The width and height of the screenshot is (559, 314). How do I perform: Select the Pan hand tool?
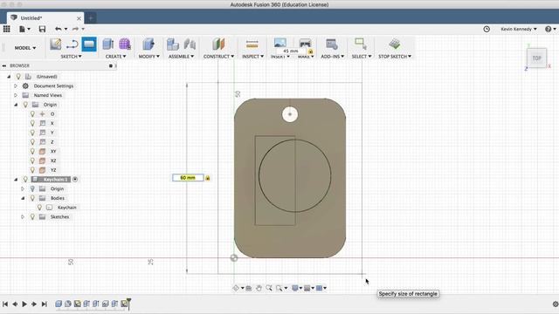pyautogui.click(x=259, y=288)
